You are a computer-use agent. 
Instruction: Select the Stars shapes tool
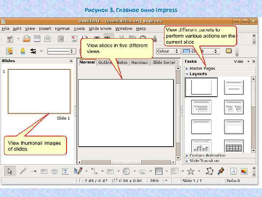(x=190, y=171)
